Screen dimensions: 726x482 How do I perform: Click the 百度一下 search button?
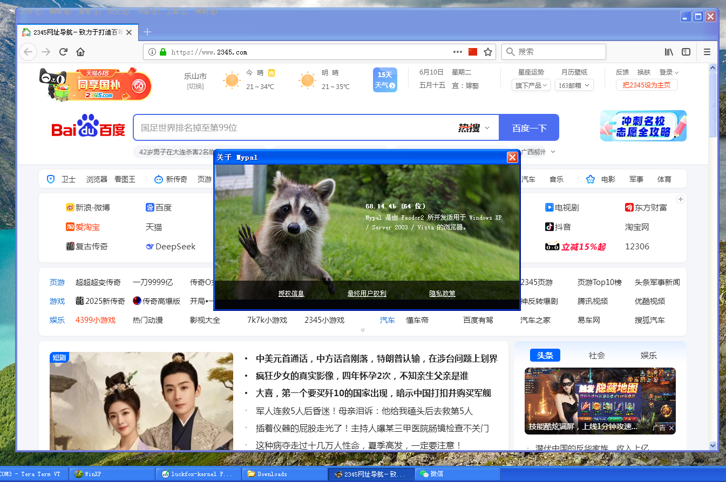529,128
